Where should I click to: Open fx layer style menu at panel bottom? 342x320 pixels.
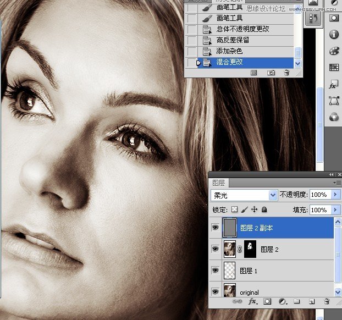tap(253, 301)
